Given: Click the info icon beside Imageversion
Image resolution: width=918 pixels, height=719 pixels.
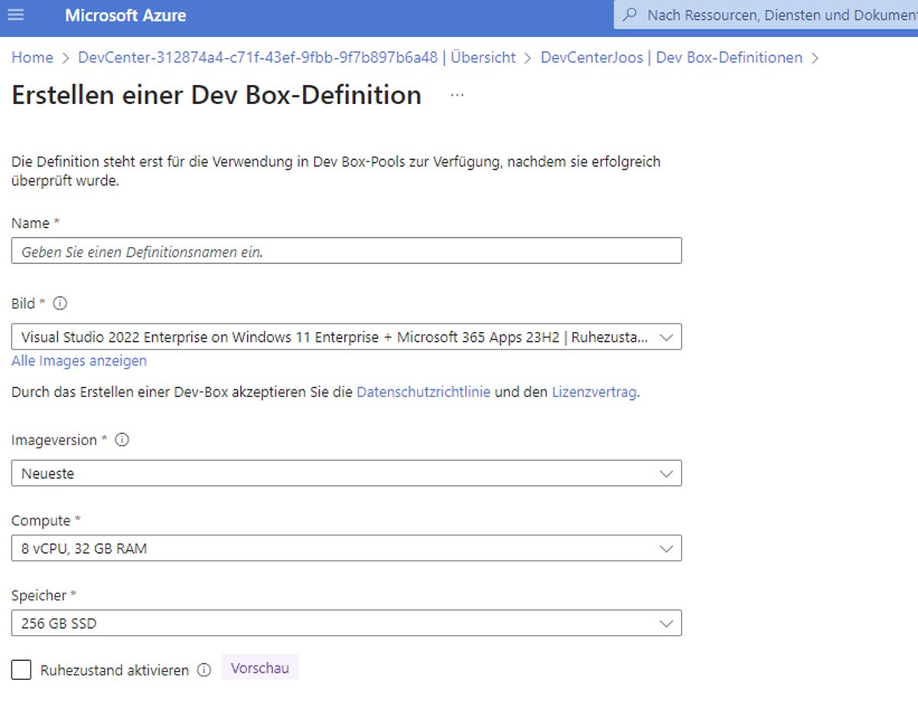Looking at the screenshot, I should 121,440.
